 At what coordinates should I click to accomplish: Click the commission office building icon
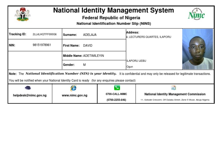pos(173,88)
